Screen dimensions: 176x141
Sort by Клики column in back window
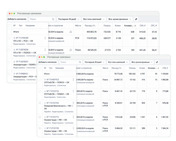coord(118,26)
